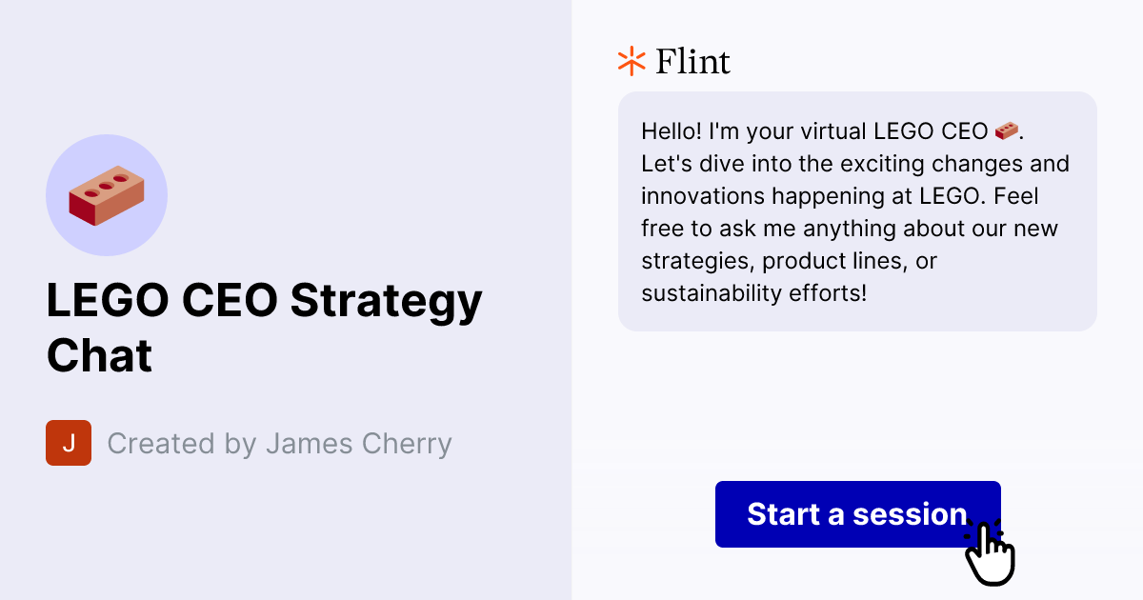Image resolution: width=1143 pixels, height=600 pixels.
Task: Select the virtual CEO greeting bubble
Action: [857, 211]
